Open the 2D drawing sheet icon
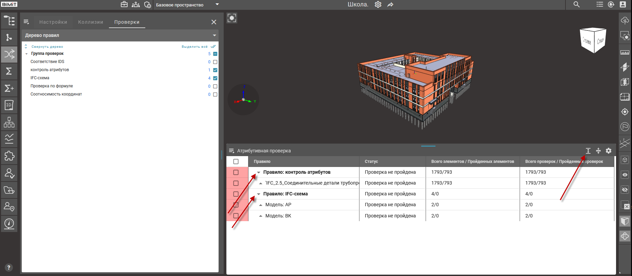The height and width of the screenshot is (276, 632). (9, 105)
